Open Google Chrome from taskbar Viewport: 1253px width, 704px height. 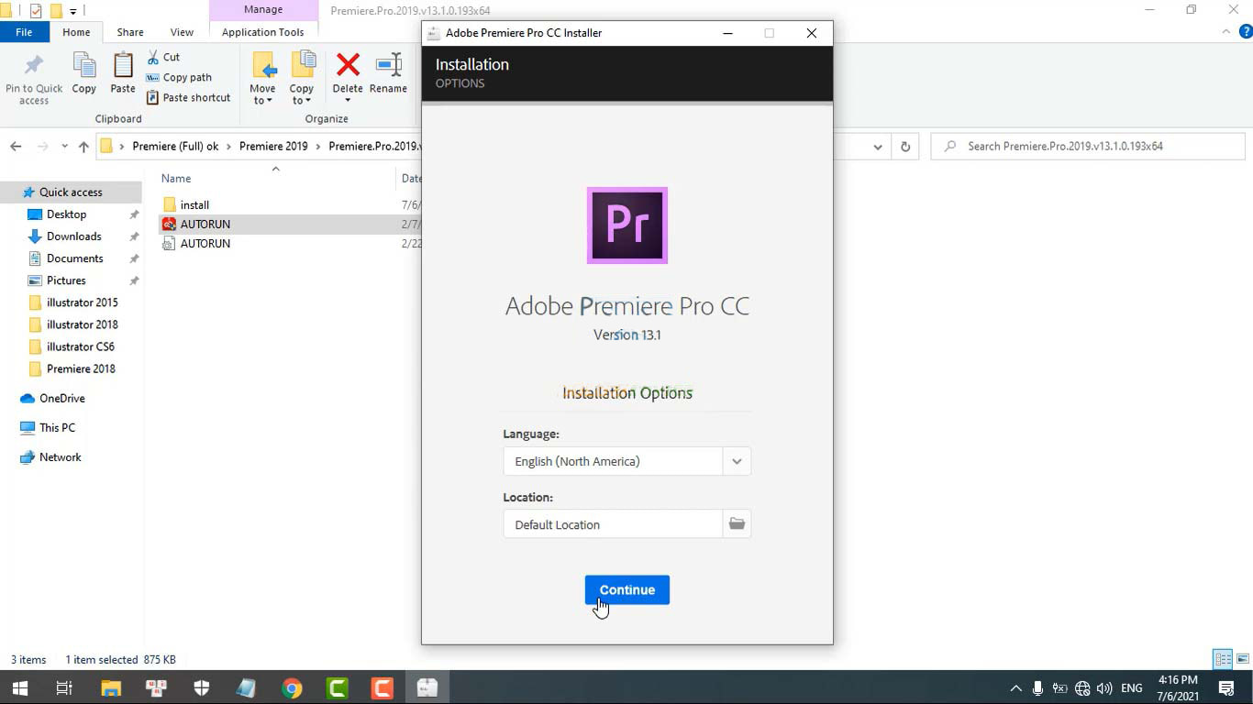[x=292, y=687]
